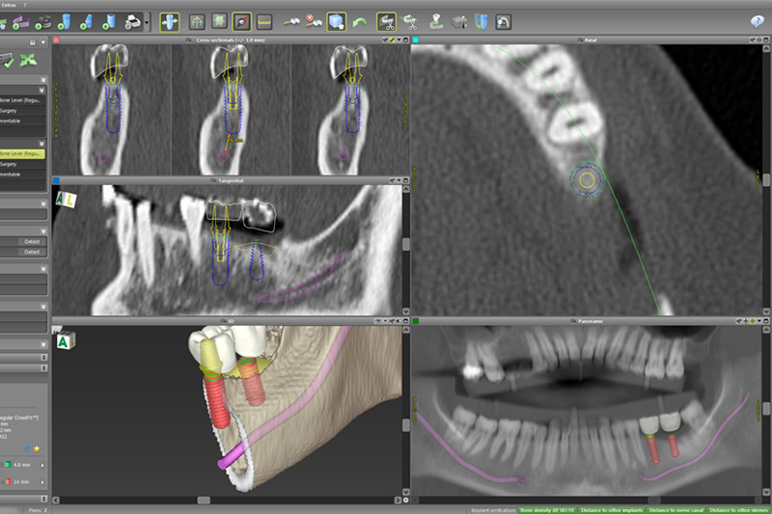Toggle the highlighted compass orientation tool
The width and height of the screenshot is (772, 514).
(x=242, y=22)
